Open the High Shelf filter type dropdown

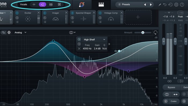95,40
